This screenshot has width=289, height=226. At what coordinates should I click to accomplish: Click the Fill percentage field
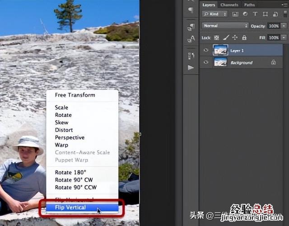[x=274, y=38]
